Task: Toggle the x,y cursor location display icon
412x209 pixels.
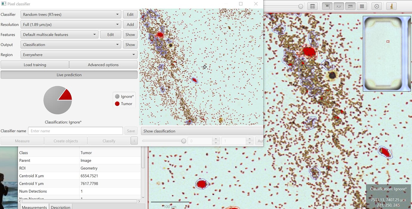Action: click(339, 6)
